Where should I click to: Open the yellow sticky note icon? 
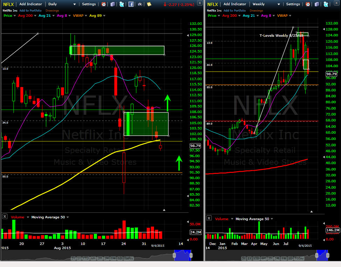(149, 4)
